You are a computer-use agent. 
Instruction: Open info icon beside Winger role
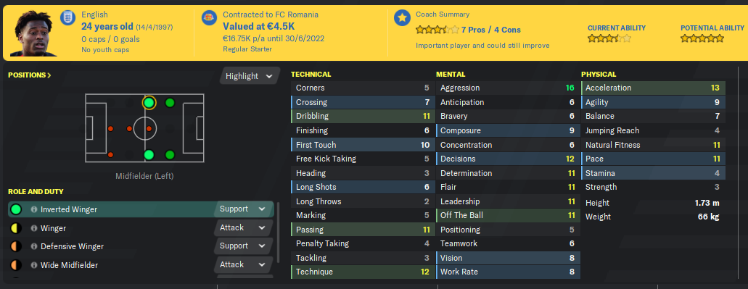coord(34,229)
